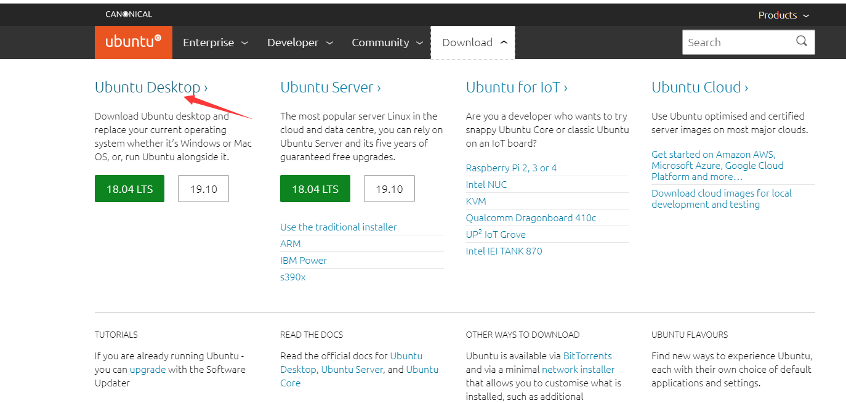Screen dimensions: 846x403
Task: Download Ubuntu Server 19.10
Action: 389,189
